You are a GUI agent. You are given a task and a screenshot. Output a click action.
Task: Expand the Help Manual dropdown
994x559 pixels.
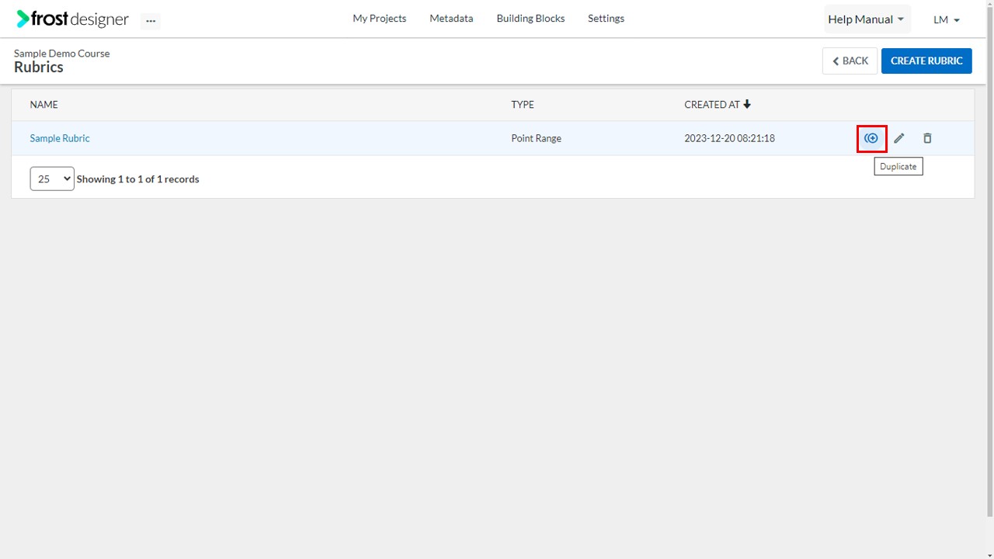[867, 19]
